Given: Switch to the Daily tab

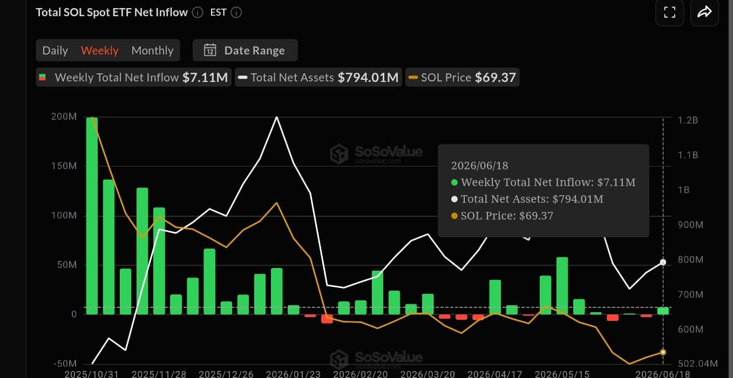Looking at the screenshot, I should (55, 50).
